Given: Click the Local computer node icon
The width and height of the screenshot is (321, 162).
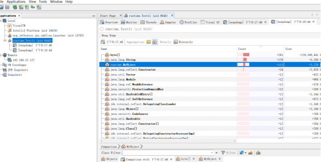Looking at the screenshot, I should 5,21.
